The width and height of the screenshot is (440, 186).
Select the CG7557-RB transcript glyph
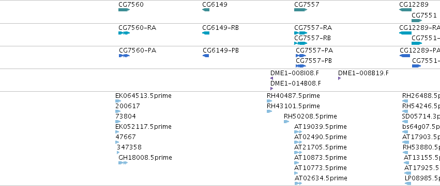pos(300,43)
